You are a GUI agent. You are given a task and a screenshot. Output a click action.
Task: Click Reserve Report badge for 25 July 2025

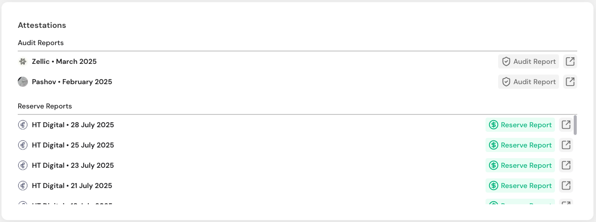pyautogui.click(x=520, y=145)
